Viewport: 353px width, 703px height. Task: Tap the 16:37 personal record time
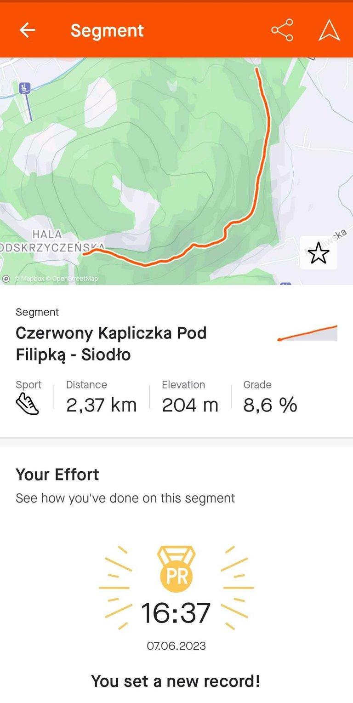click(x=176, y=613)
